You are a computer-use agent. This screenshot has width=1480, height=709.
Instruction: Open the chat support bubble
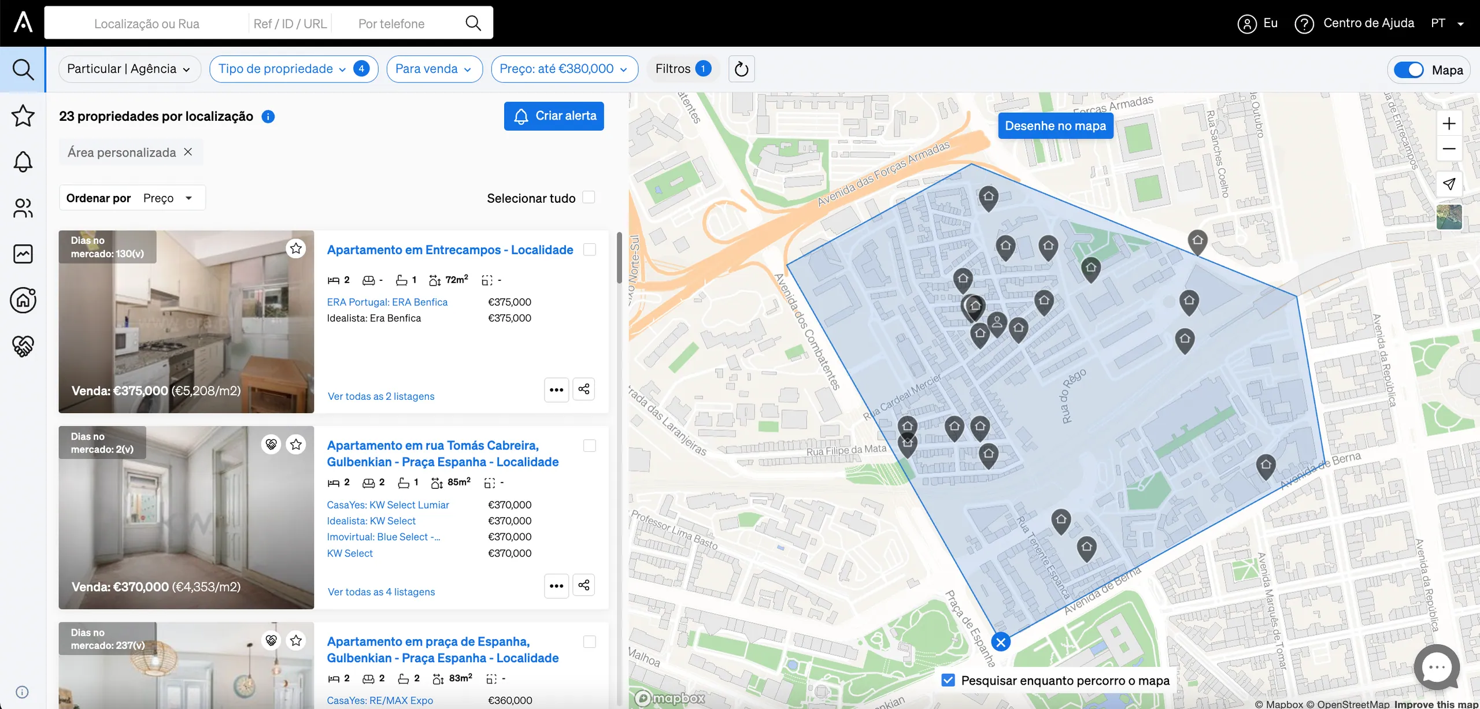(x=1437, y=667)
